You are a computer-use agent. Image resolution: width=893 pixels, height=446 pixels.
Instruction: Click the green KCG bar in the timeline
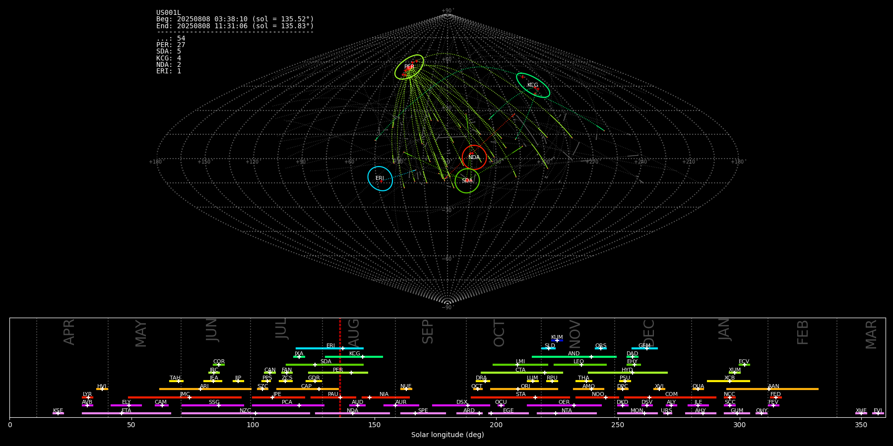coord(354,356)
